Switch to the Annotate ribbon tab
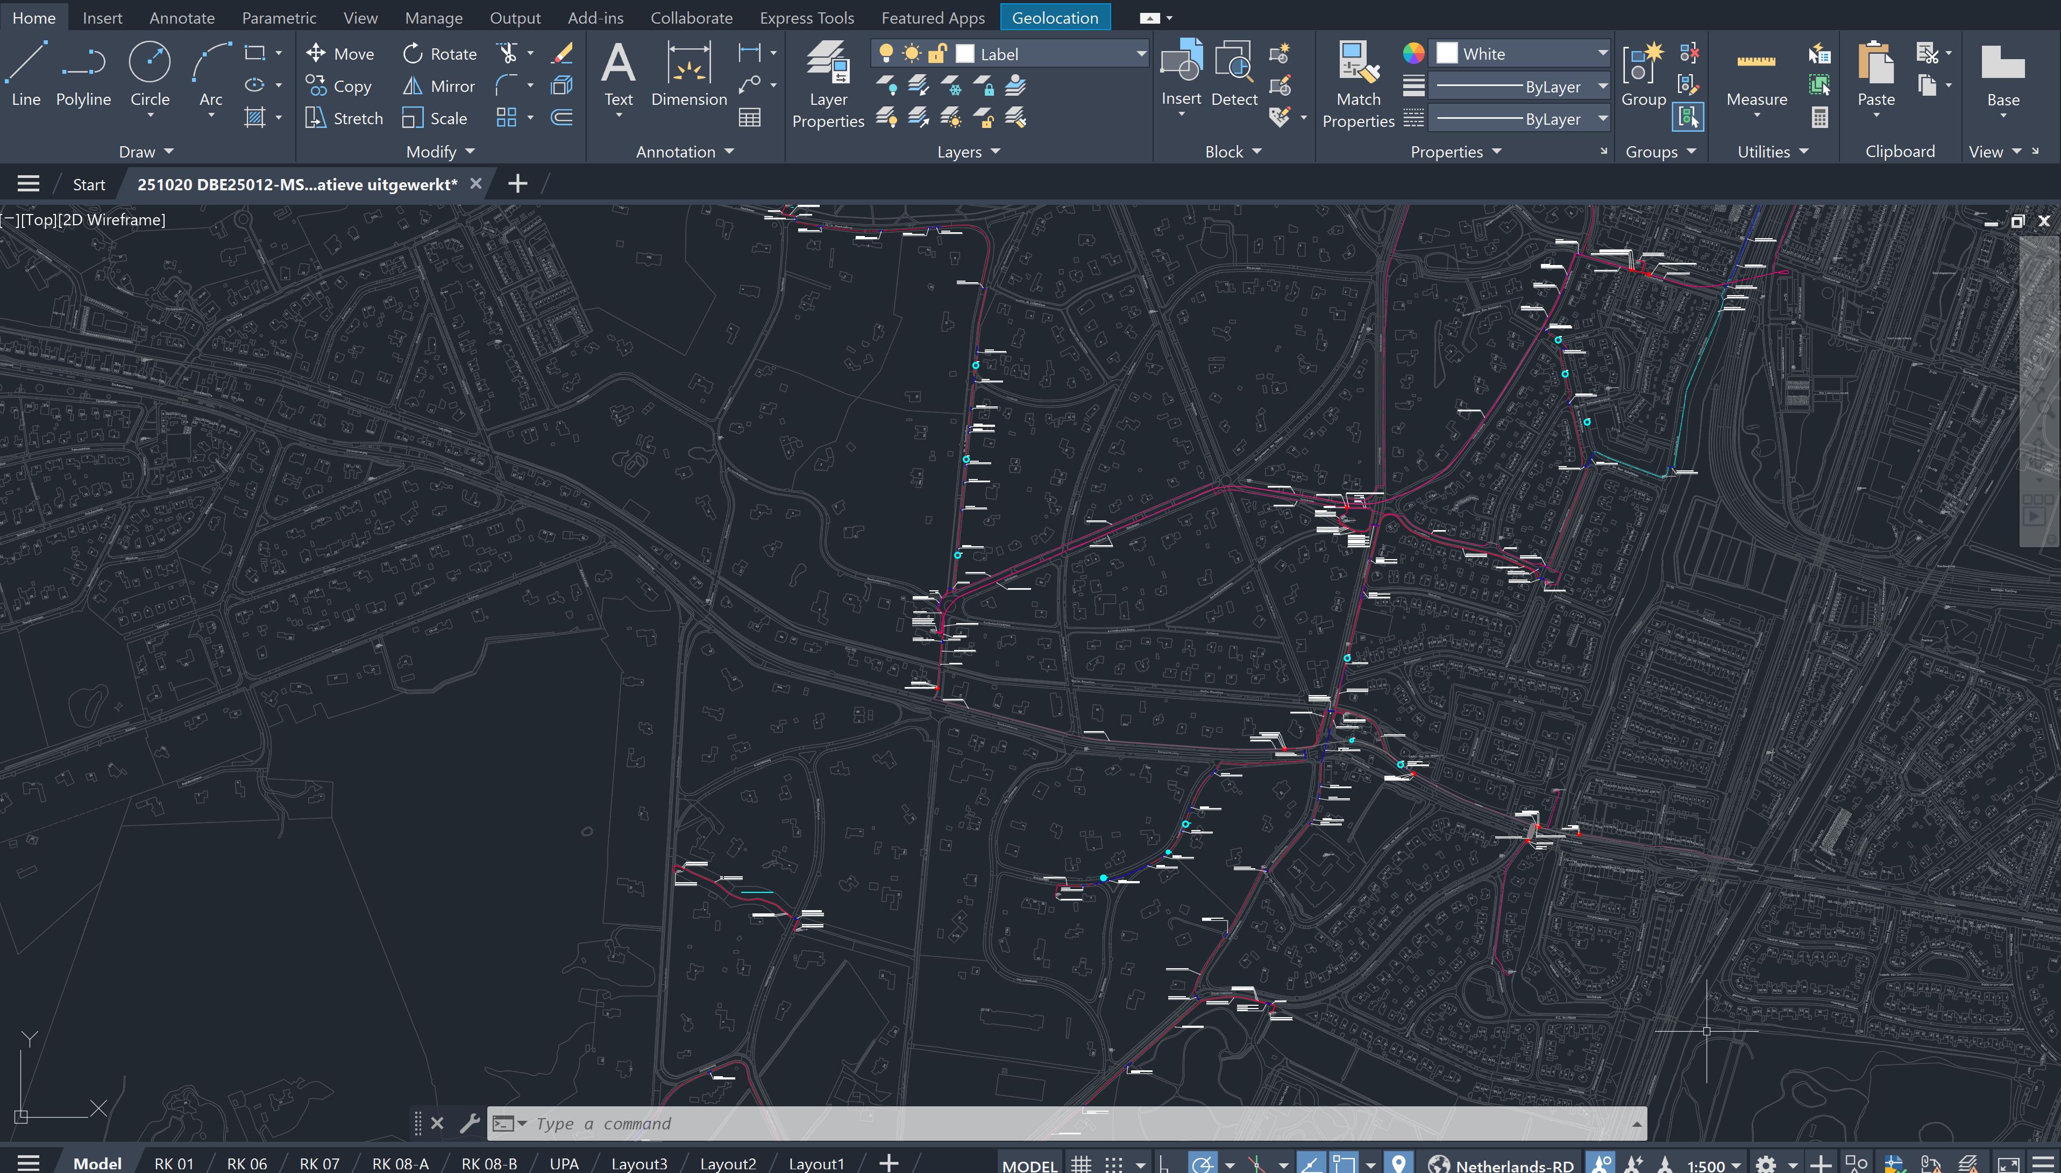The width and height of the screenshot is (2061, 1173). 182,18
